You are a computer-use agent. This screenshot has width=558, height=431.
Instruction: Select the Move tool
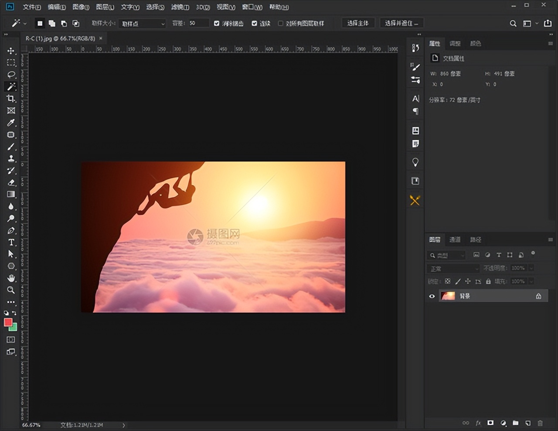(11, 51)
